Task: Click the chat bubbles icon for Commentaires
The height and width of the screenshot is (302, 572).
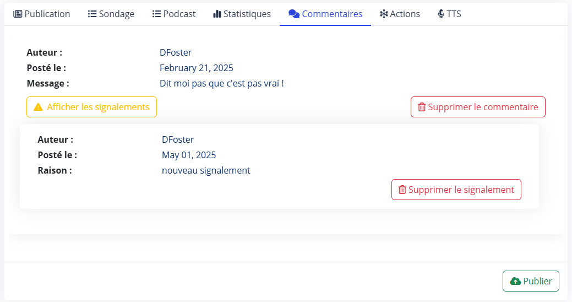Action: point(294,14)
